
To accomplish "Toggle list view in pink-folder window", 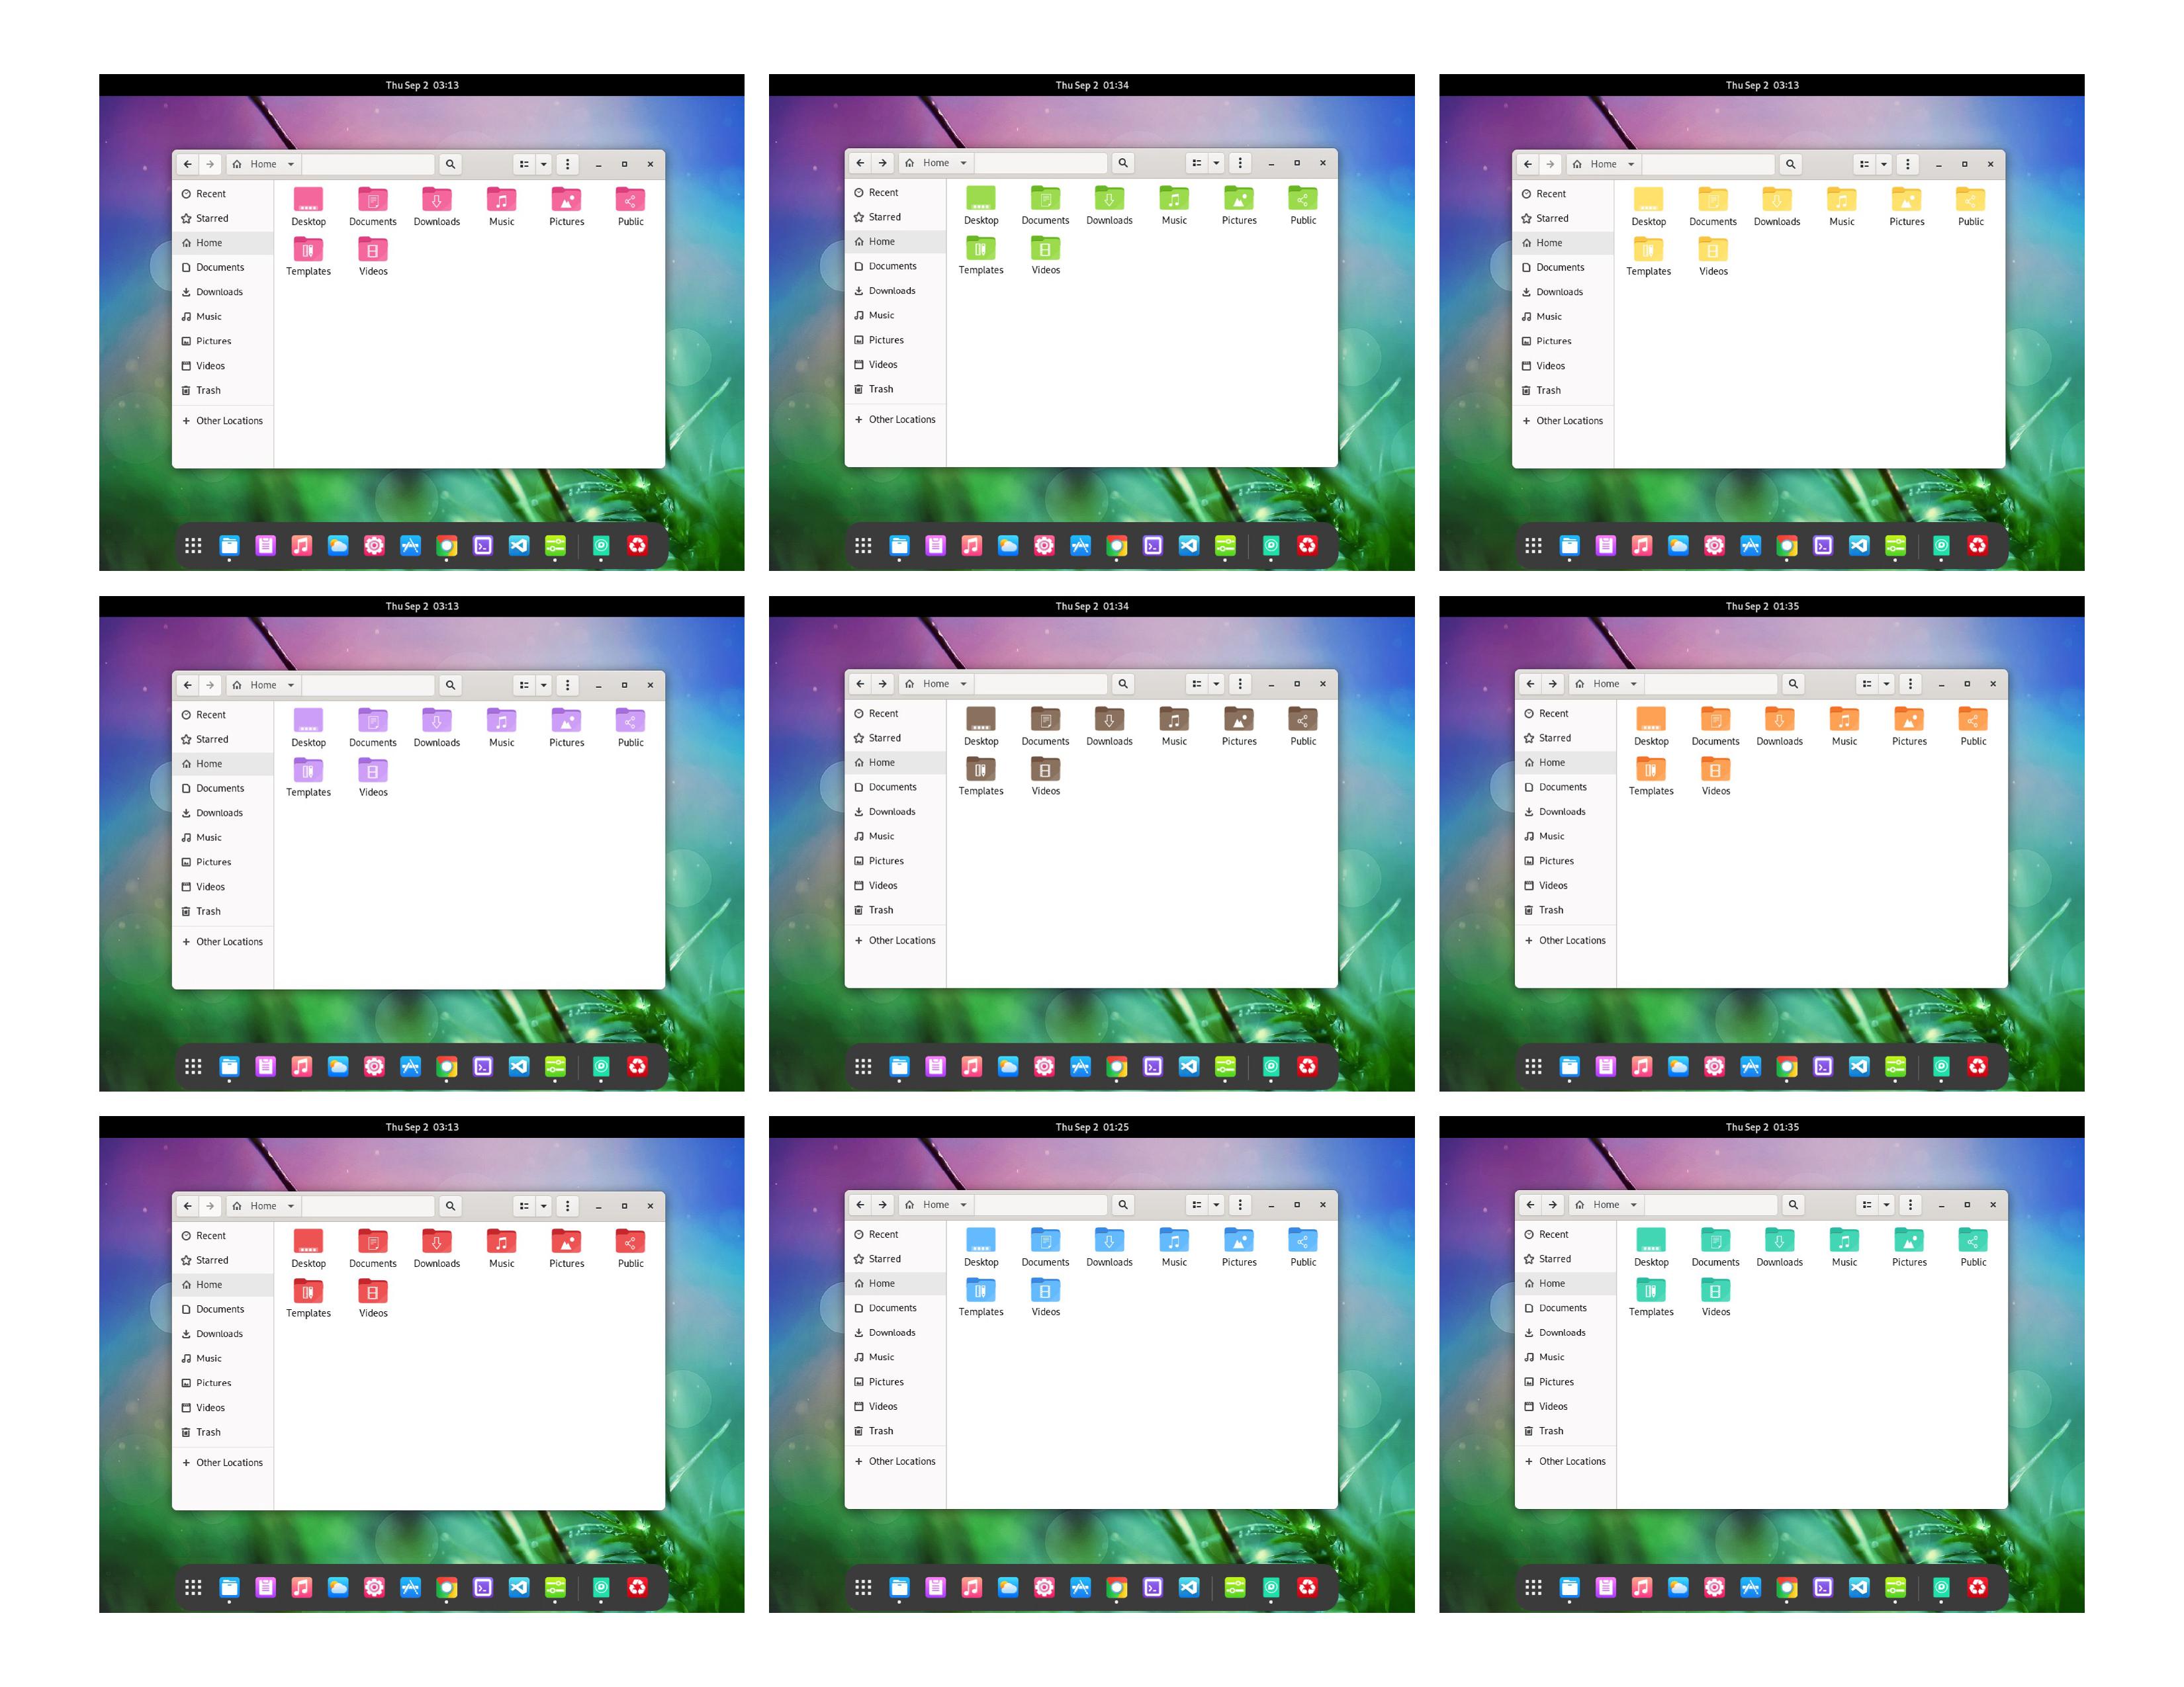I will [524, 164].
